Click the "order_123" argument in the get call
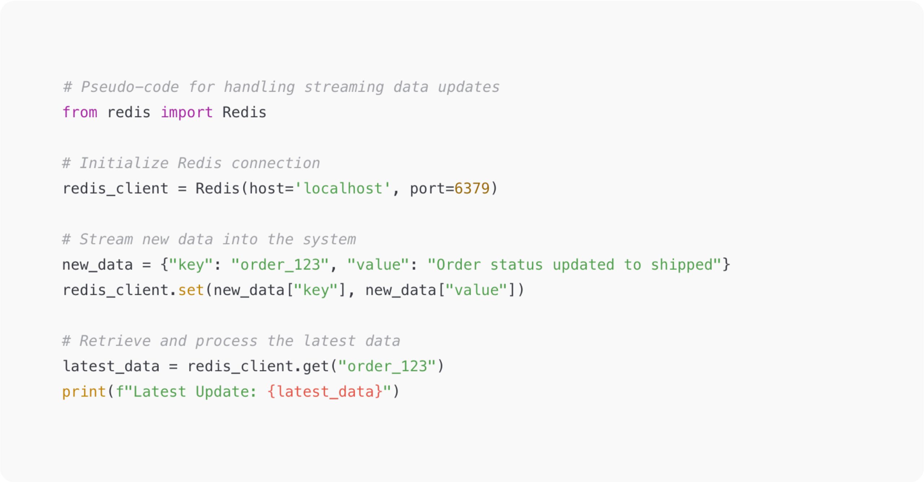924x482 pixels. [x=387, y=366]
